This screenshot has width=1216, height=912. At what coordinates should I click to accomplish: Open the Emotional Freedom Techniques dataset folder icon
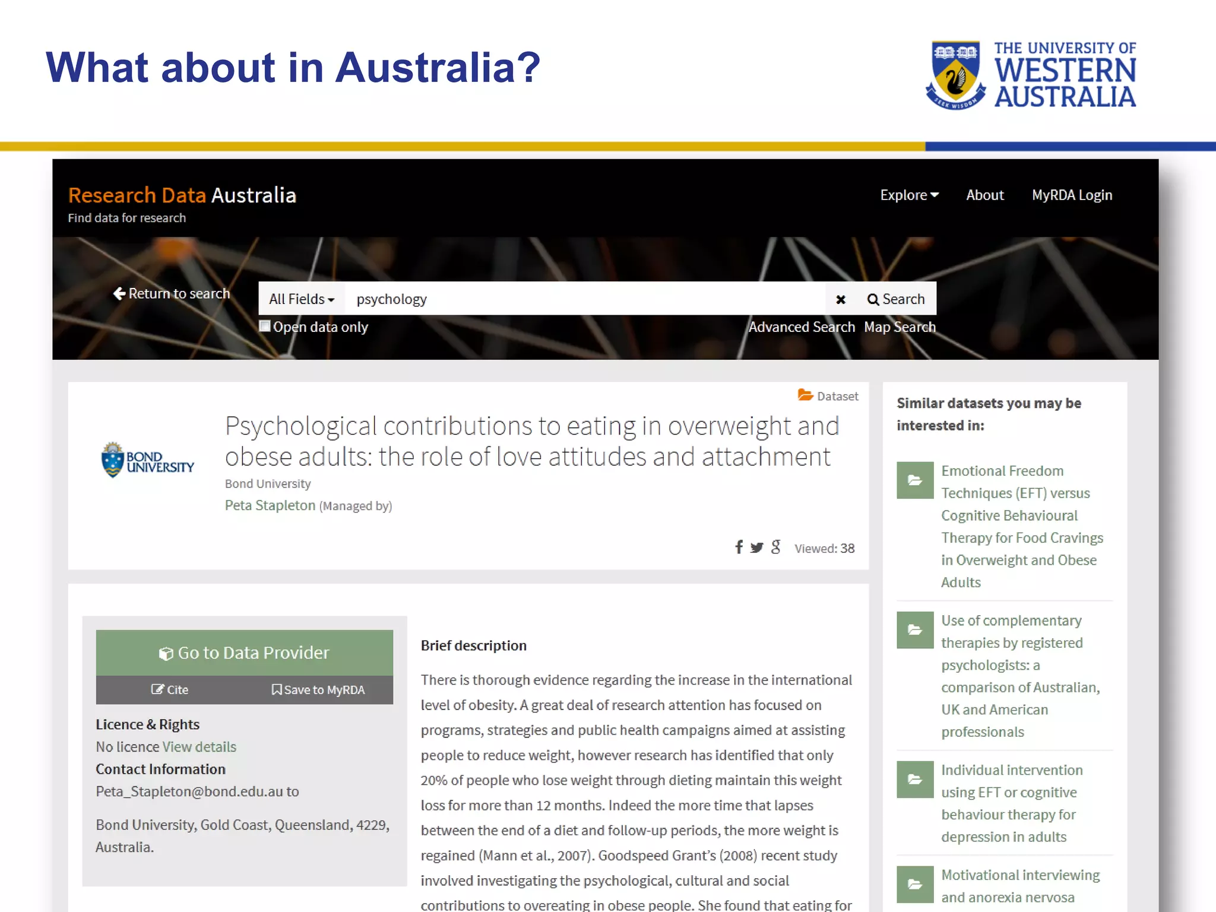click(x=915, y=480)
